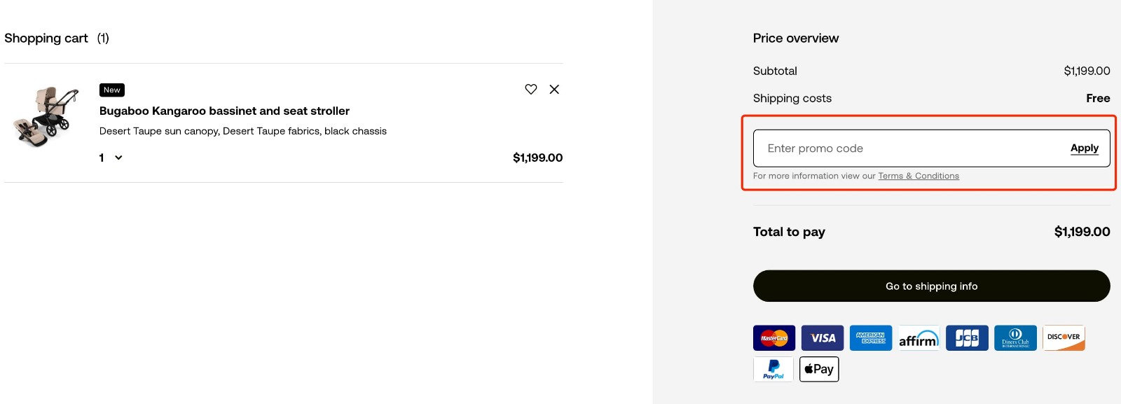The height and width of the screenshot is (404, 1121).
Task: Click the JCB payment icon
Action: [967, 337]
